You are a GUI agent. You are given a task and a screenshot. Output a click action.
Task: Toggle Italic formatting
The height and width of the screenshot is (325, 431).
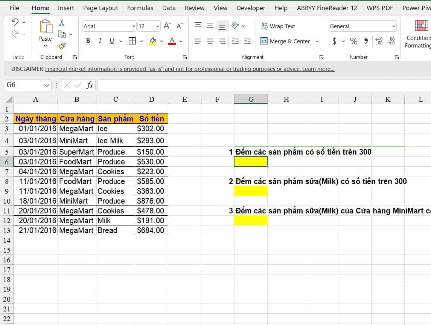[100, 41]
